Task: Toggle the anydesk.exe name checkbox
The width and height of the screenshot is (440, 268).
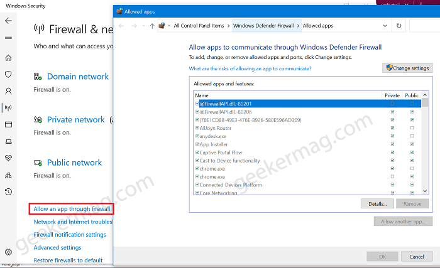Action: 197,136
